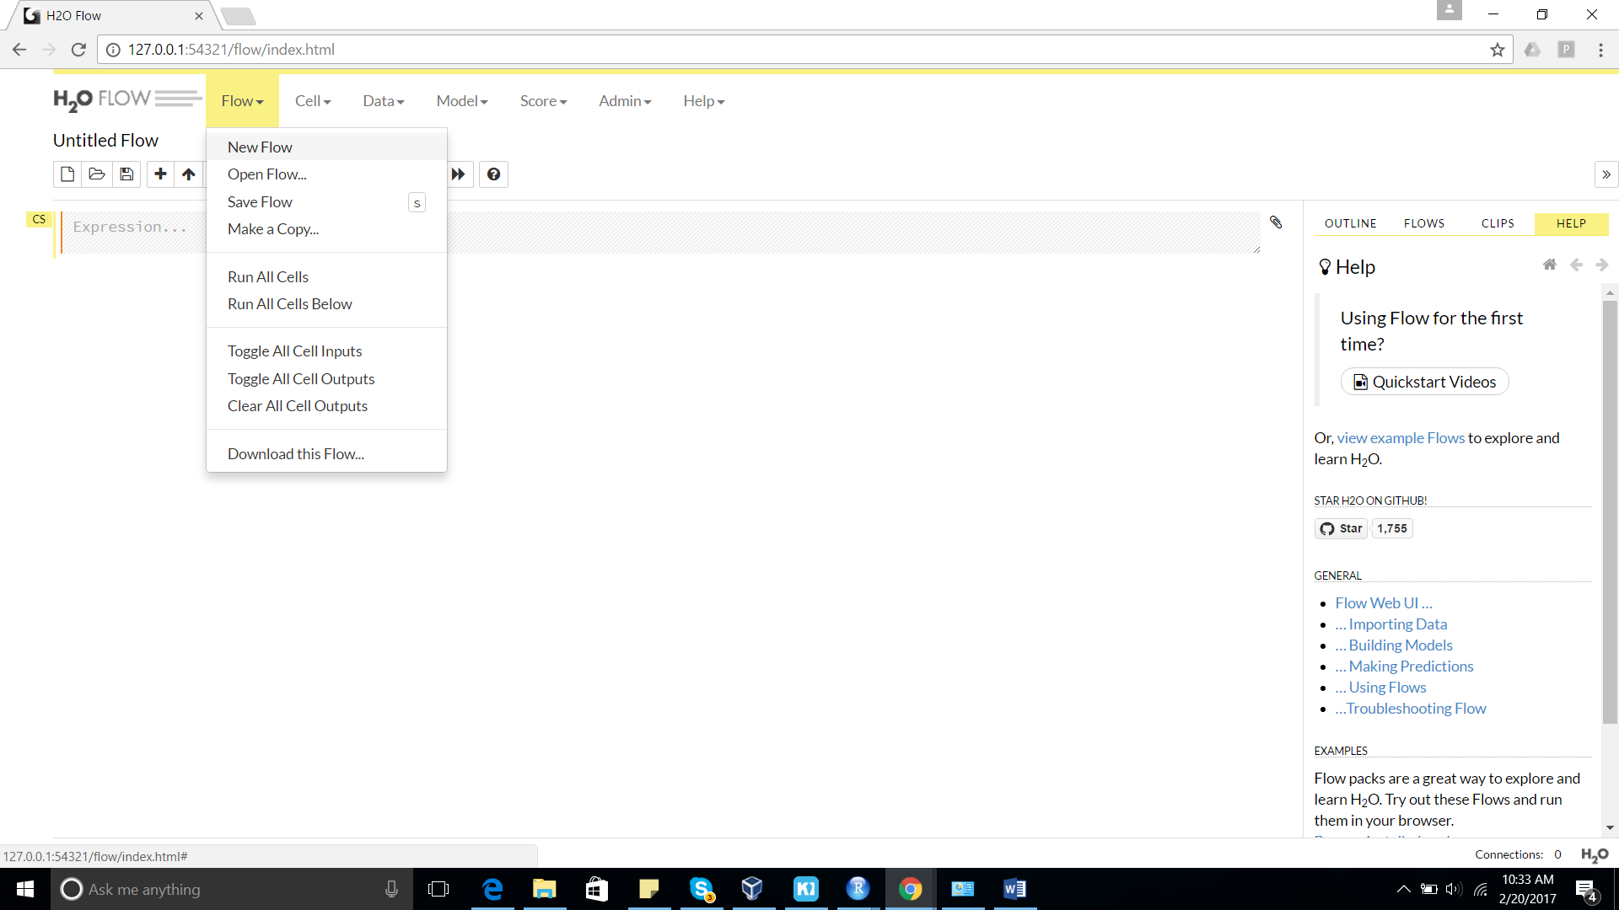This screenshot has height=910, width=1619.
Task: Click the Insert Cell plus icon
Action: pos(160,174)
